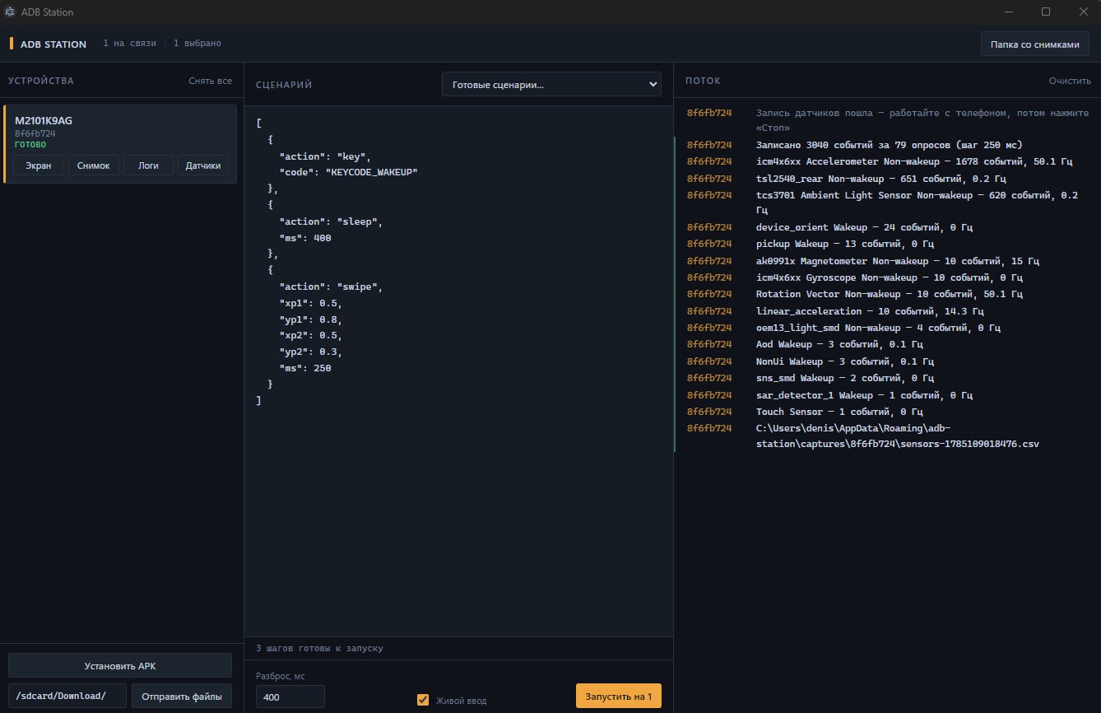Image resolution: width=1101 pixels, height=713 pixels.
Task: Click the oem13_light_smd log line
Action: 878,328
